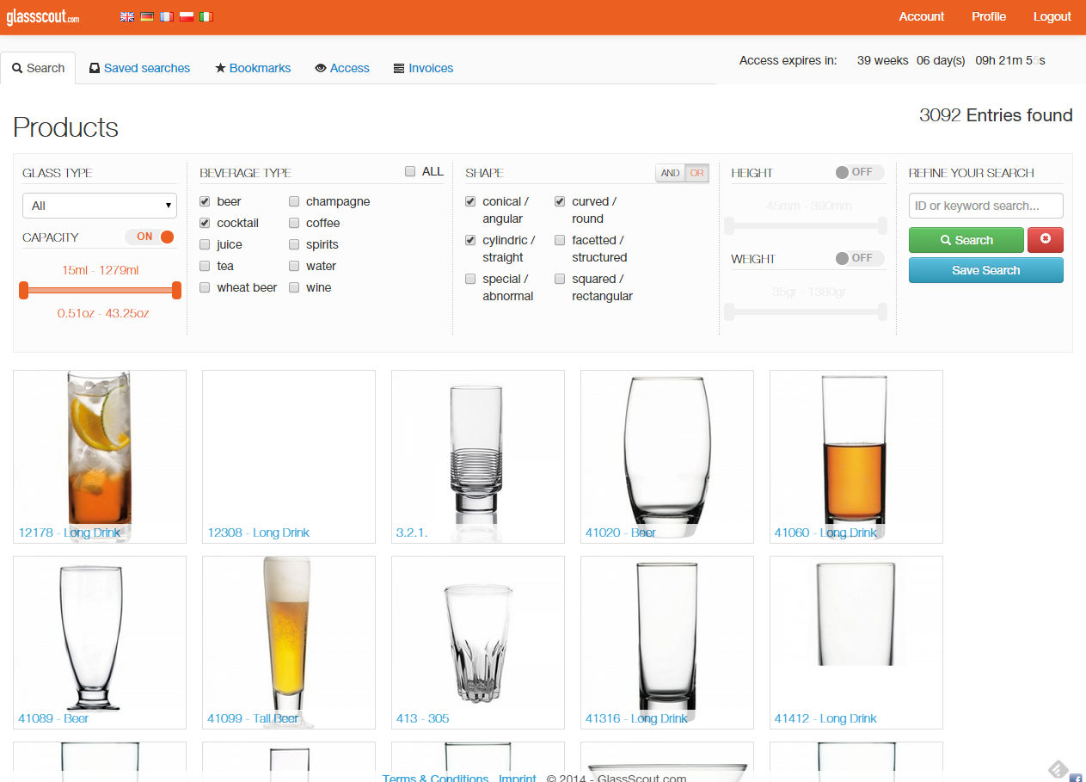Screen dimensions: 1086x782
Task: Pick the Italian flag language icon
Action: (206, 16)
